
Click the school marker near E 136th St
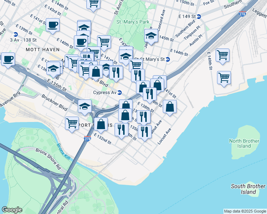tap(53, 69)
